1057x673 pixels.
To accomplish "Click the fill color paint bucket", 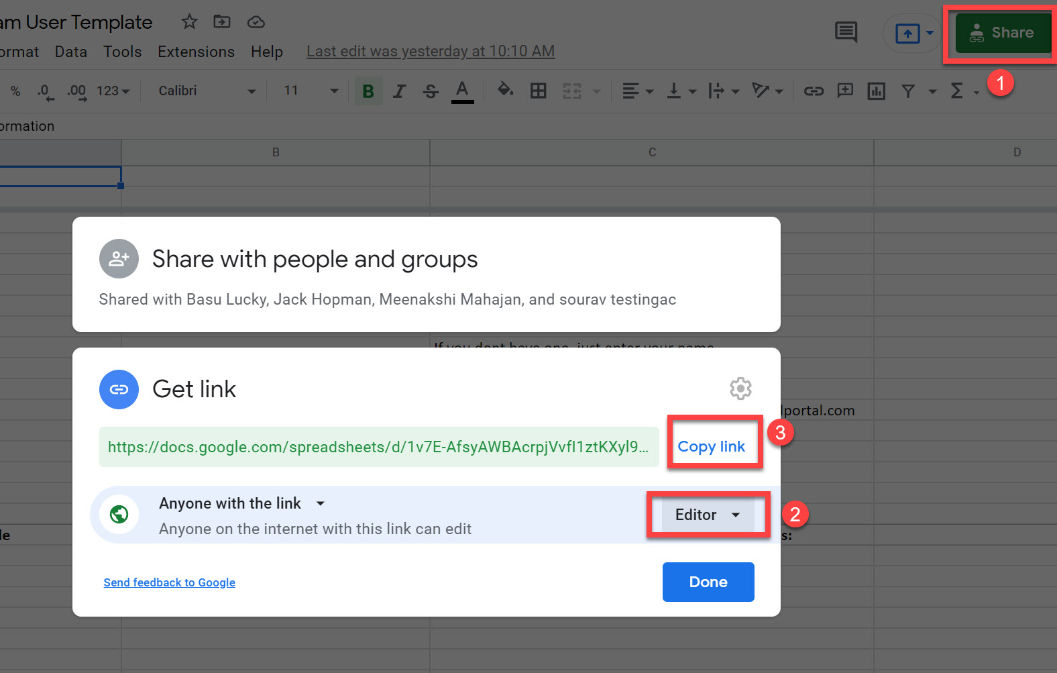I will coord(505,90).
